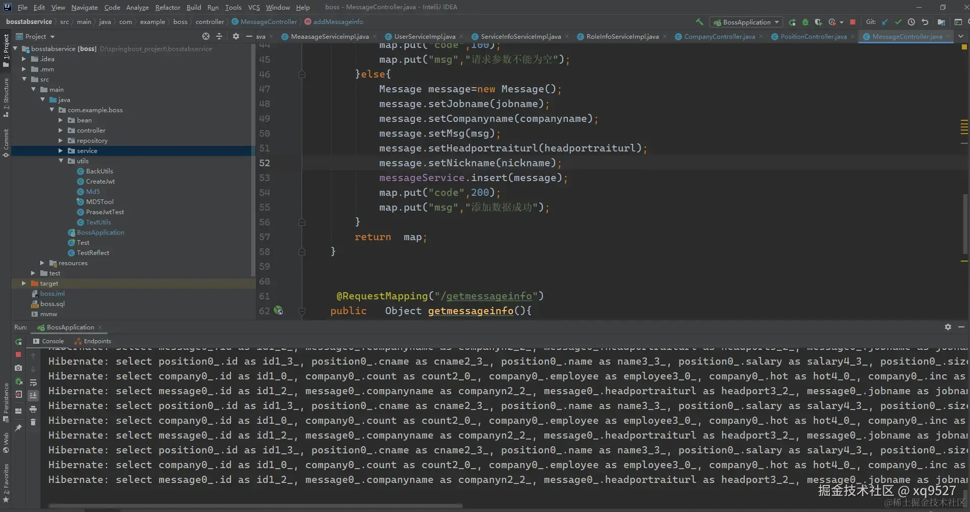This screenshot has height=512, width=970.
Task: Toggle pin tab in Run panel
Action: coord(18,428)
